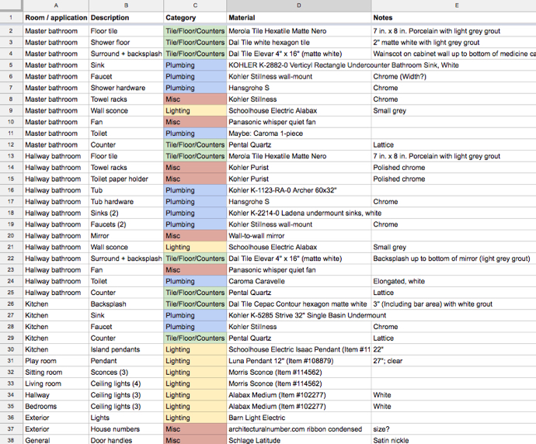Select 'Pental Quartz' cell in row 12

(299, 145)
